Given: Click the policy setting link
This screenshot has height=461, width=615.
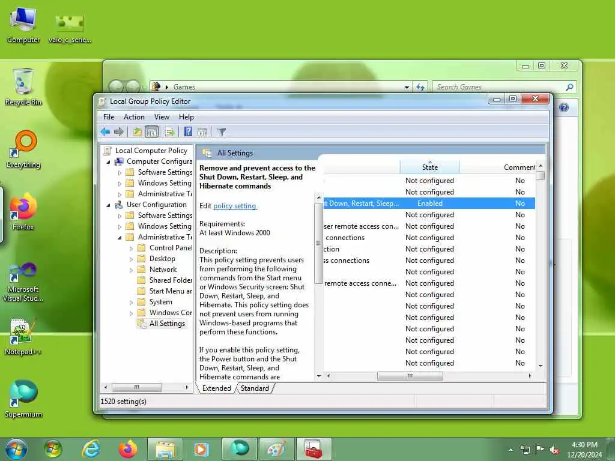Looking at the screenshot, I should [x=235, y=206].
